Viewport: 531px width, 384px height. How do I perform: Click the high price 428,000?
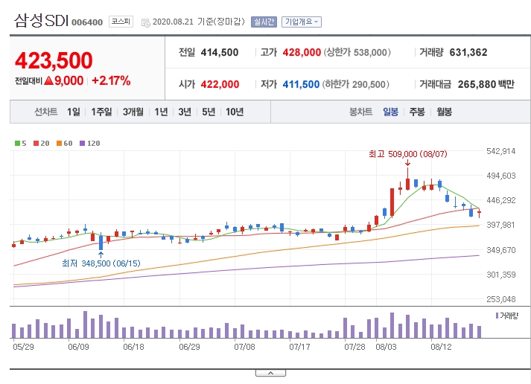click(302, 52)
